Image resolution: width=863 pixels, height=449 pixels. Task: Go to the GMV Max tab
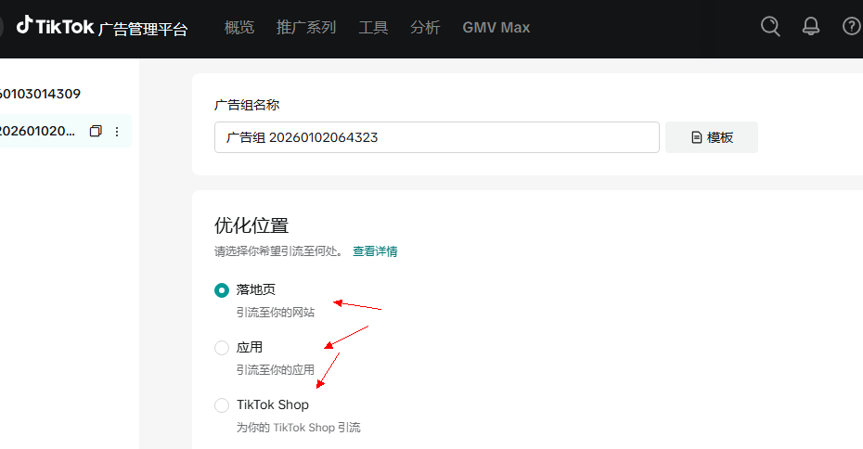(x=496, y=28)
